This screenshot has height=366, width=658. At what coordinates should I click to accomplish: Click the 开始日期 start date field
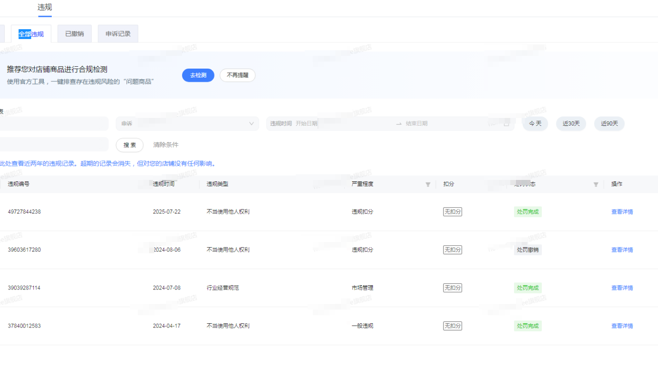click(307, 124)
